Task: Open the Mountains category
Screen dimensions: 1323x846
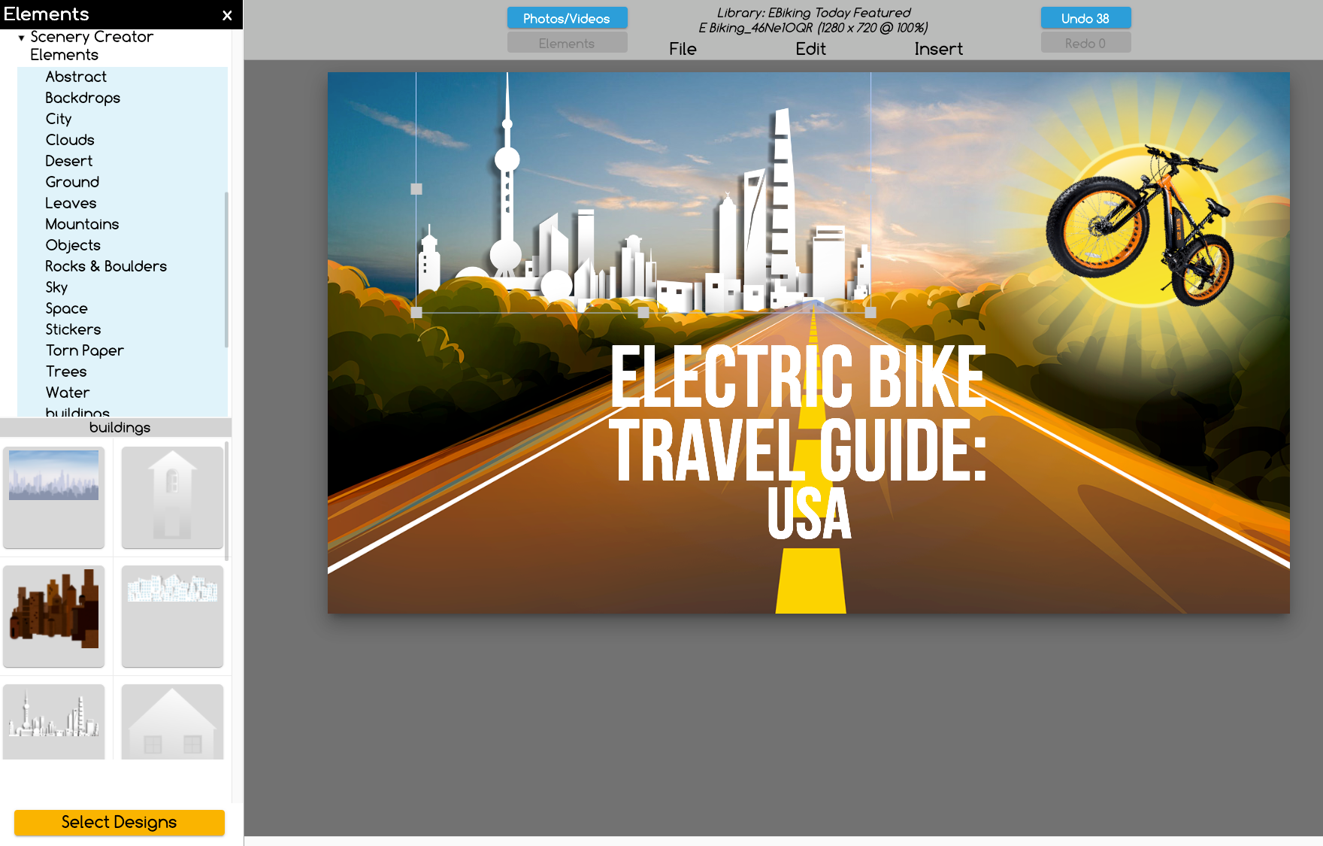Action: (82, 224)
